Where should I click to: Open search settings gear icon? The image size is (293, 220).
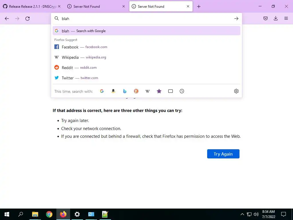236,91
